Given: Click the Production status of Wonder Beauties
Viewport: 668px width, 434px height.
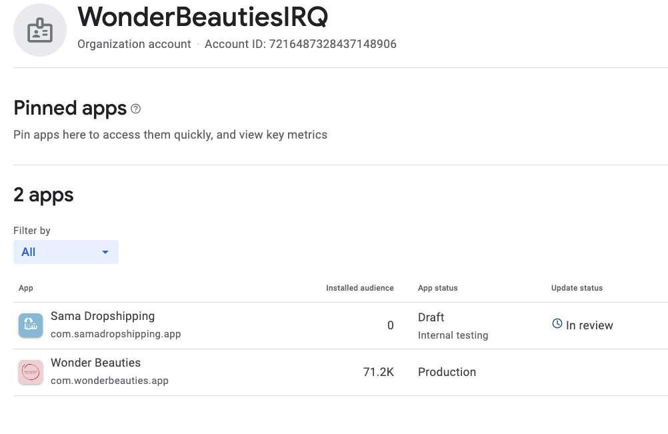Looking at the screenshot, I should [x=447, y=372].
